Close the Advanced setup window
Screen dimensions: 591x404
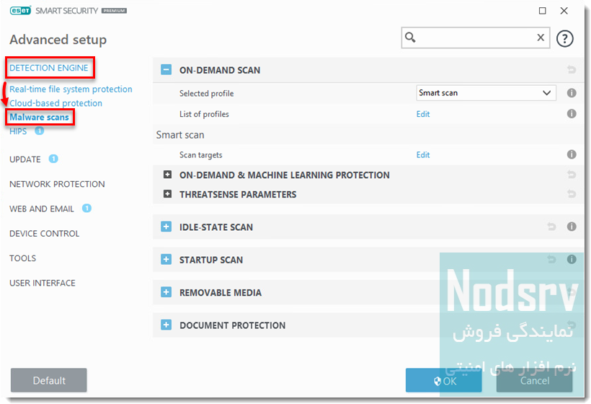coord(564,11)
